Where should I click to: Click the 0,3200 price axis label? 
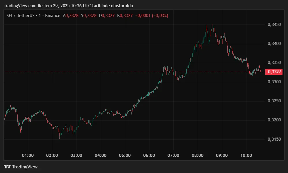274,120
